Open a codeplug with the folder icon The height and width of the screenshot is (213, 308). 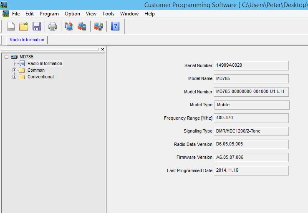[23, 26]
